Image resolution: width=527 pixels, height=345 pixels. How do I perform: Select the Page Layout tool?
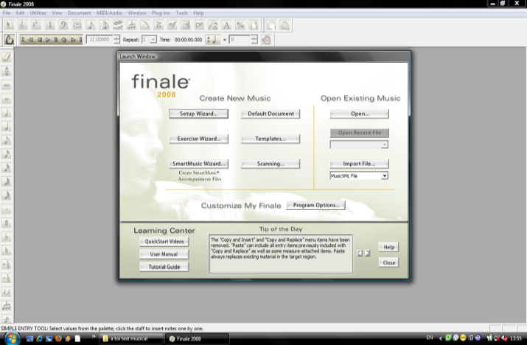point(254,25)
